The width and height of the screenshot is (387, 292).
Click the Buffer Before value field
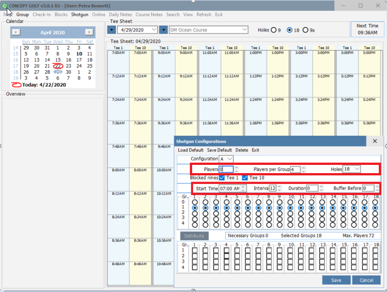(x=368, y=188)
